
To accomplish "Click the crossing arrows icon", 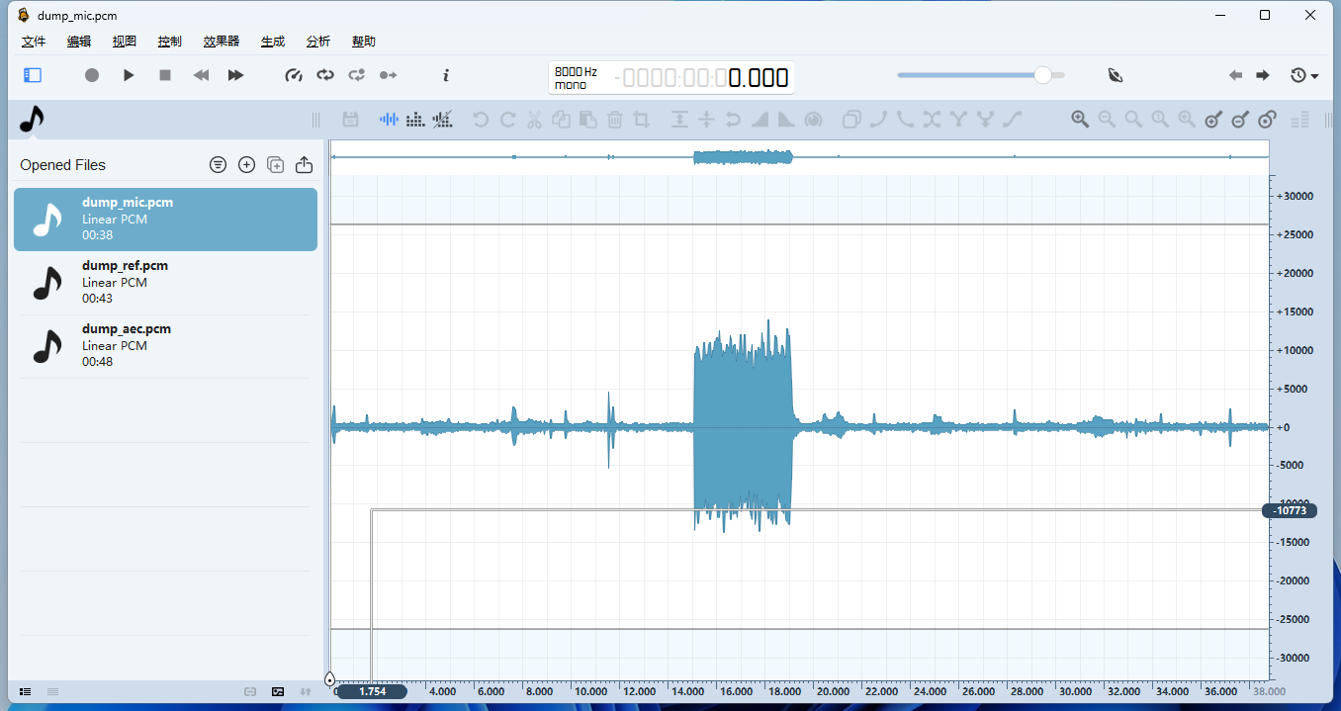I will tap(932, 120).
